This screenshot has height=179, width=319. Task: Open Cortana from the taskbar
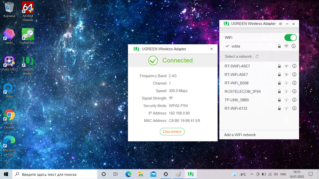click(x=104, y=174)
